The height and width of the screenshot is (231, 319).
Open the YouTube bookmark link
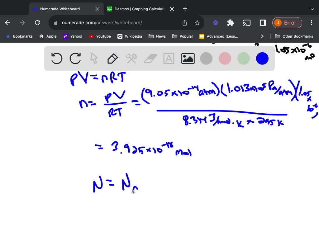pyautogui.click(x=100, y=36)
